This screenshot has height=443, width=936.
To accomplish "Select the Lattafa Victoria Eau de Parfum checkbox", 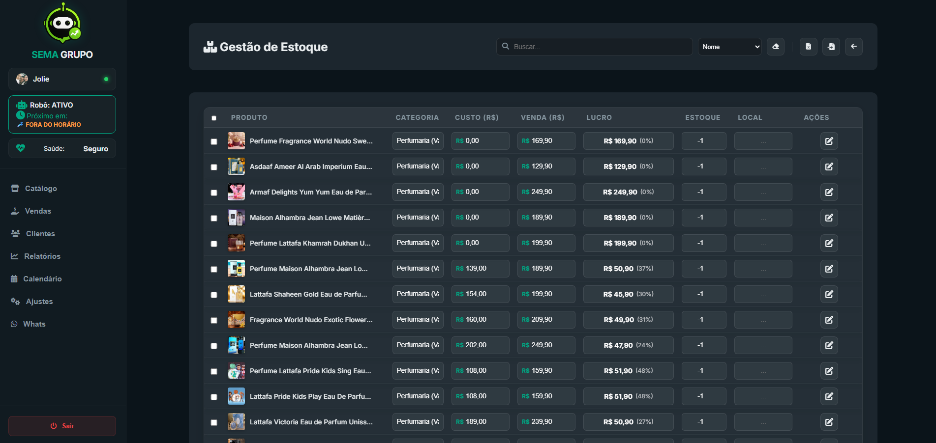I will (x=214, y=422).
